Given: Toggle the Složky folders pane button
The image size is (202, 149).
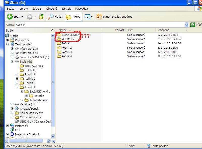Looking at the screenshot, I should pos(73,17).
